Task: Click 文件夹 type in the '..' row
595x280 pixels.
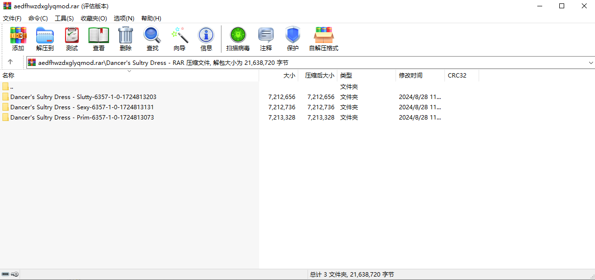Action: [x=349, y=87]
